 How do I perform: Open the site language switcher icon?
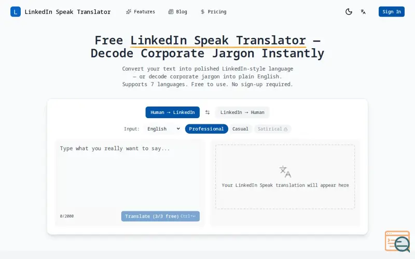click(x=363, y=11)
